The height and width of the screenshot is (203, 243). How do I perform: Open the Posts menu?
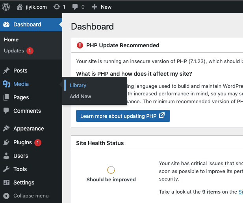coord(20,71)
